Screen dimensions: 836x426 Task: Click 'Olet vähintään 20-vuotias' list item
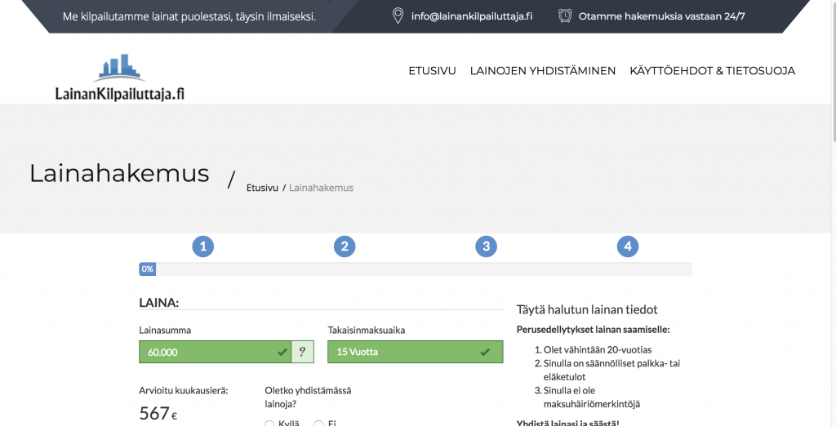point(598,350)
